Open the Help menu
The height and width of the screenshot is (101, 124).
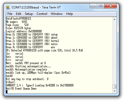(x=69, y=14)
